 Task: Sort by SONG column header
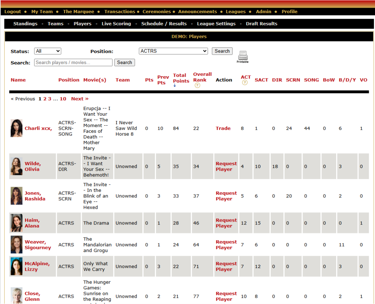(311, 80)
